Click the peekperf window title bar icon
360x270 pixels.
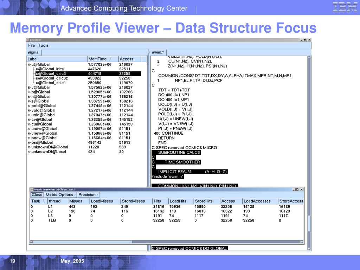click(28, 40)
